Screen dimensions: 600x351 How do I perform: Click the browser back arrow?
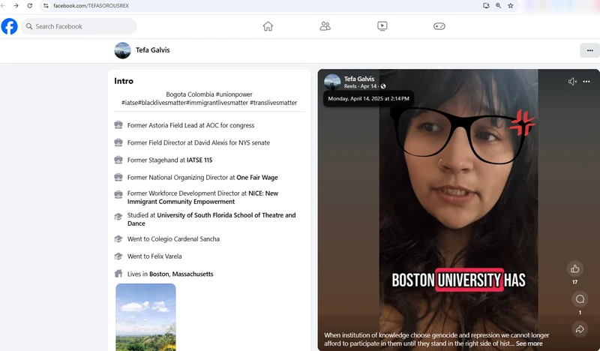pyautogui.click(x=3, y=6)
